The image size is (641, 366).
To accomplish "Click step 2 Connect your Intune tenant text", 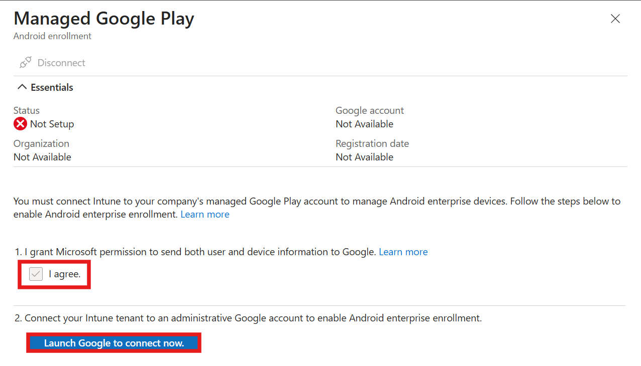I will click(248, 318).
